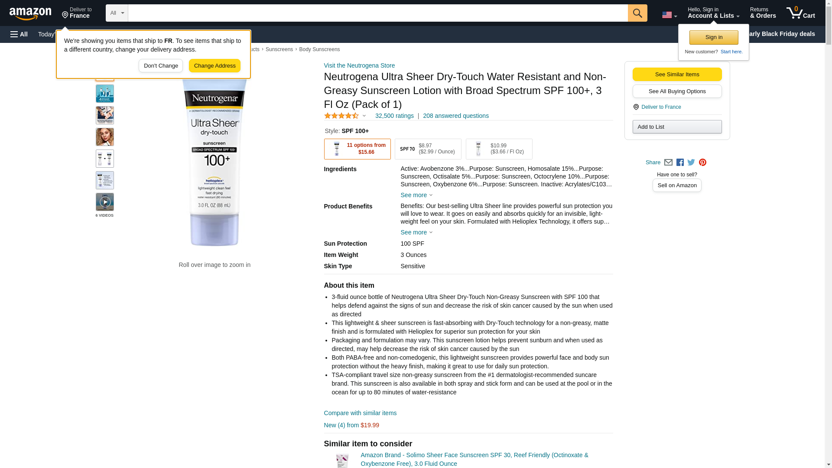Open Sunscreens breadcrumb category

tap(279, 49)
